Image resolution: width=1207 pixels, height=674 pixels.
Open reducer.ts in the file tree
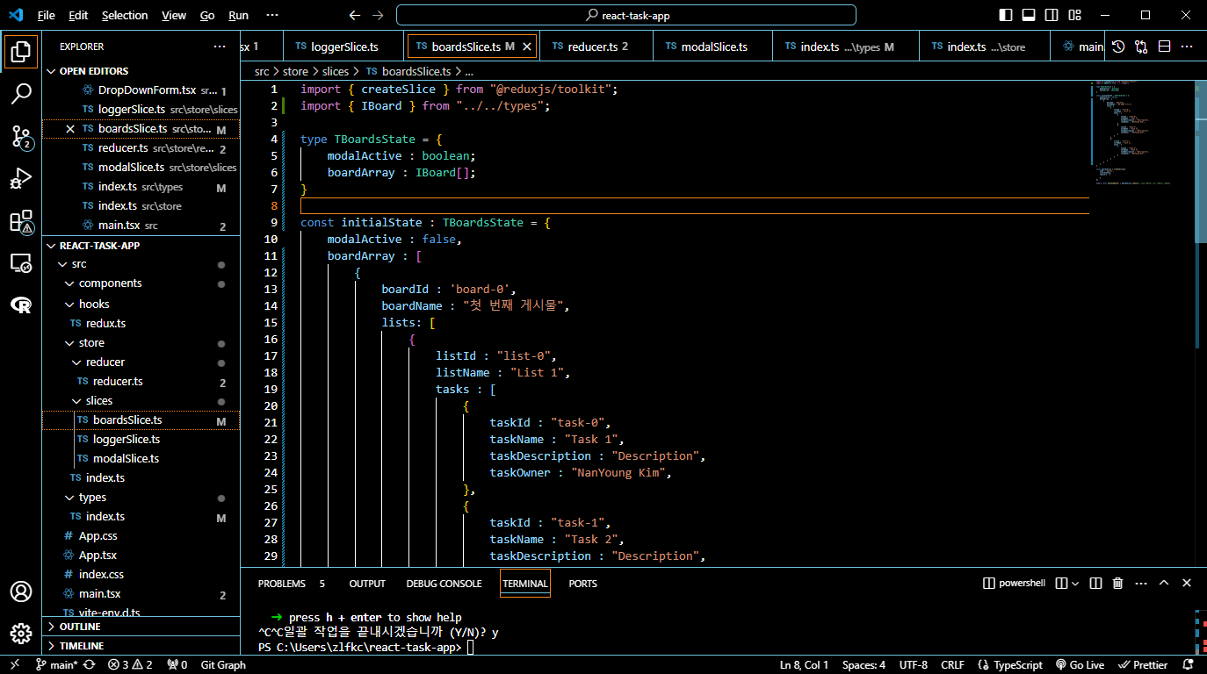(x=141, y=382)
